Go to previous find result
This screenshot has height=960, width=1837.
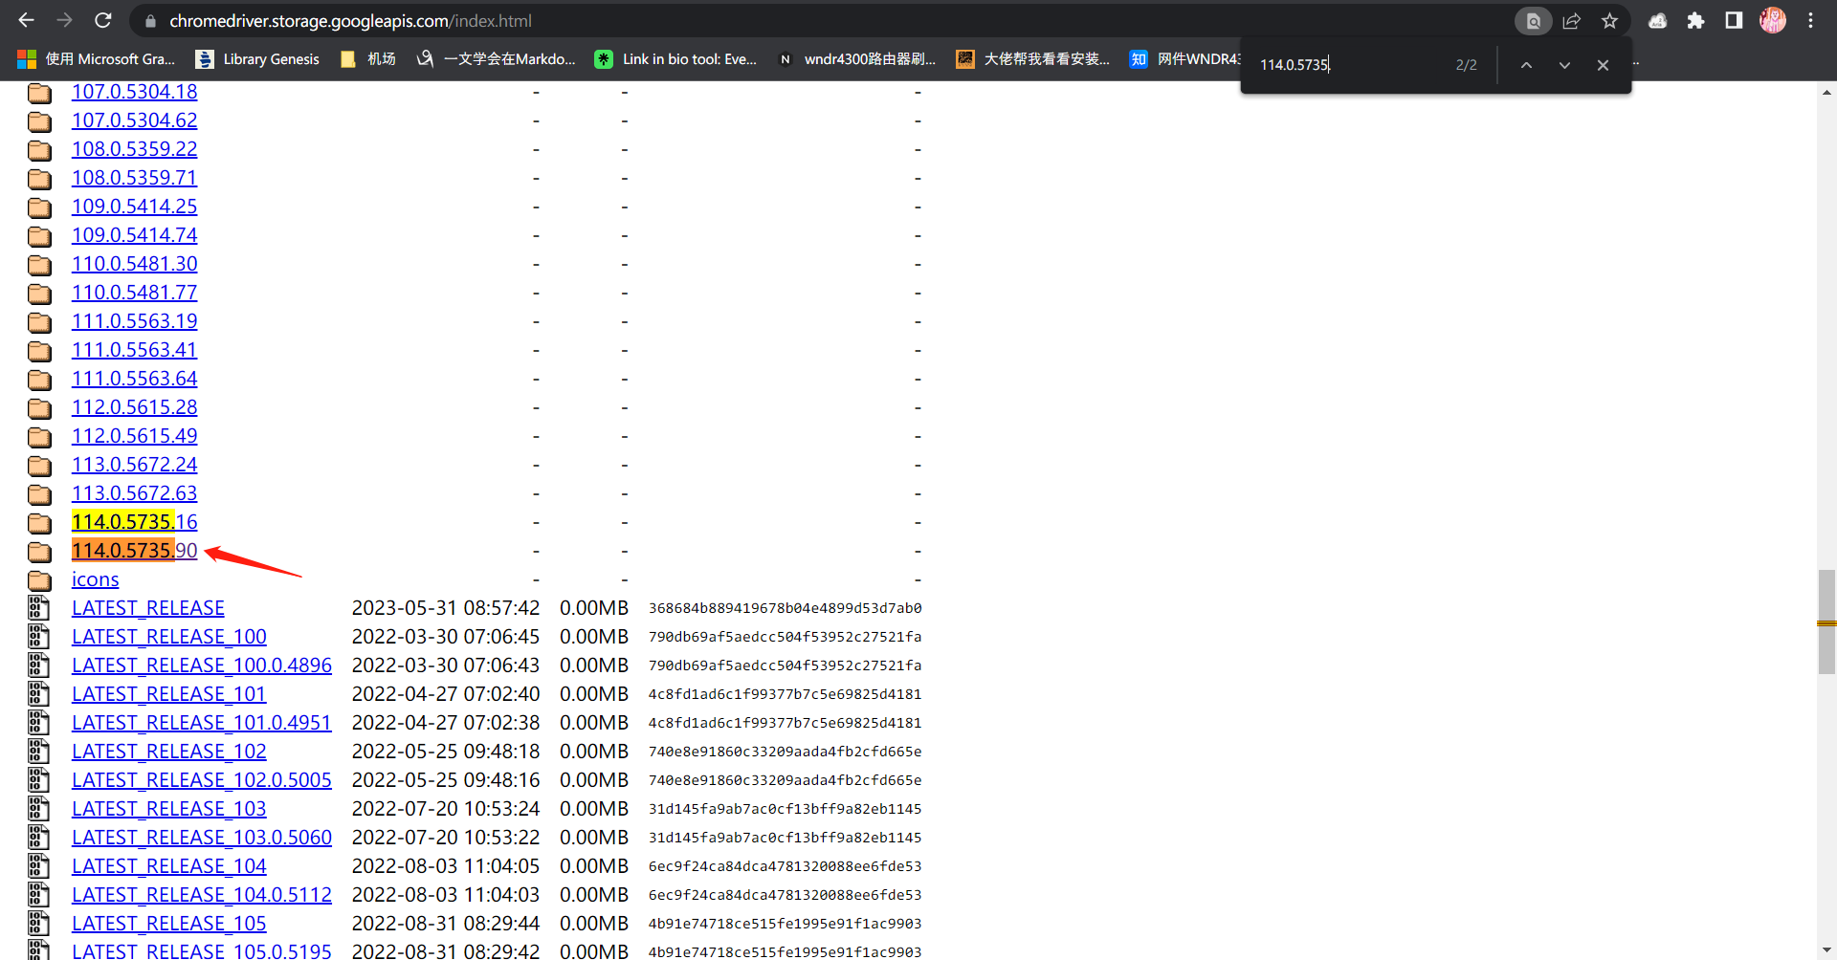1526,65
